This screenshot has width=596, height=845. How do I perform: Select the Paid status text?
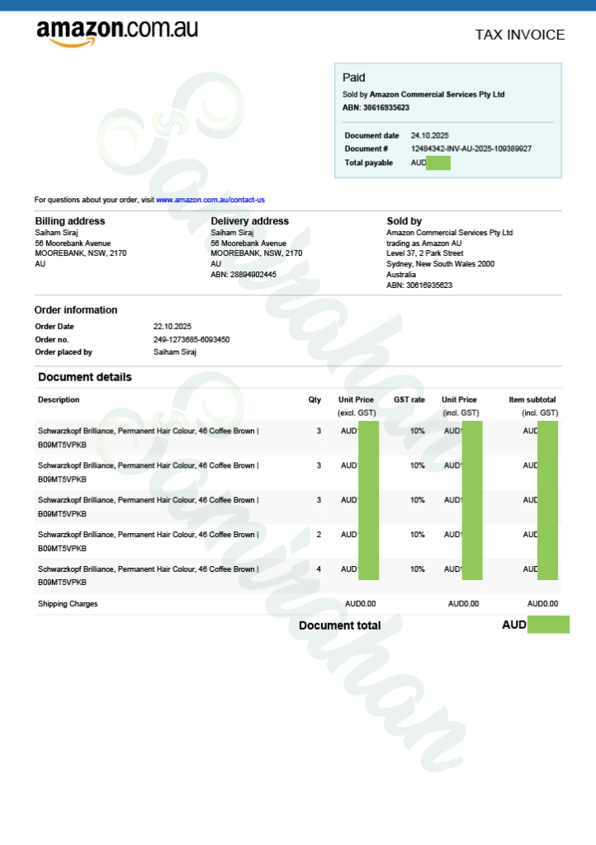pyautogui.click(x=353, y=78)
